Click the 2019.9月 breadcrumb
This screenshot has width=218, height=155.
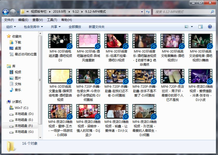point(59,12)
